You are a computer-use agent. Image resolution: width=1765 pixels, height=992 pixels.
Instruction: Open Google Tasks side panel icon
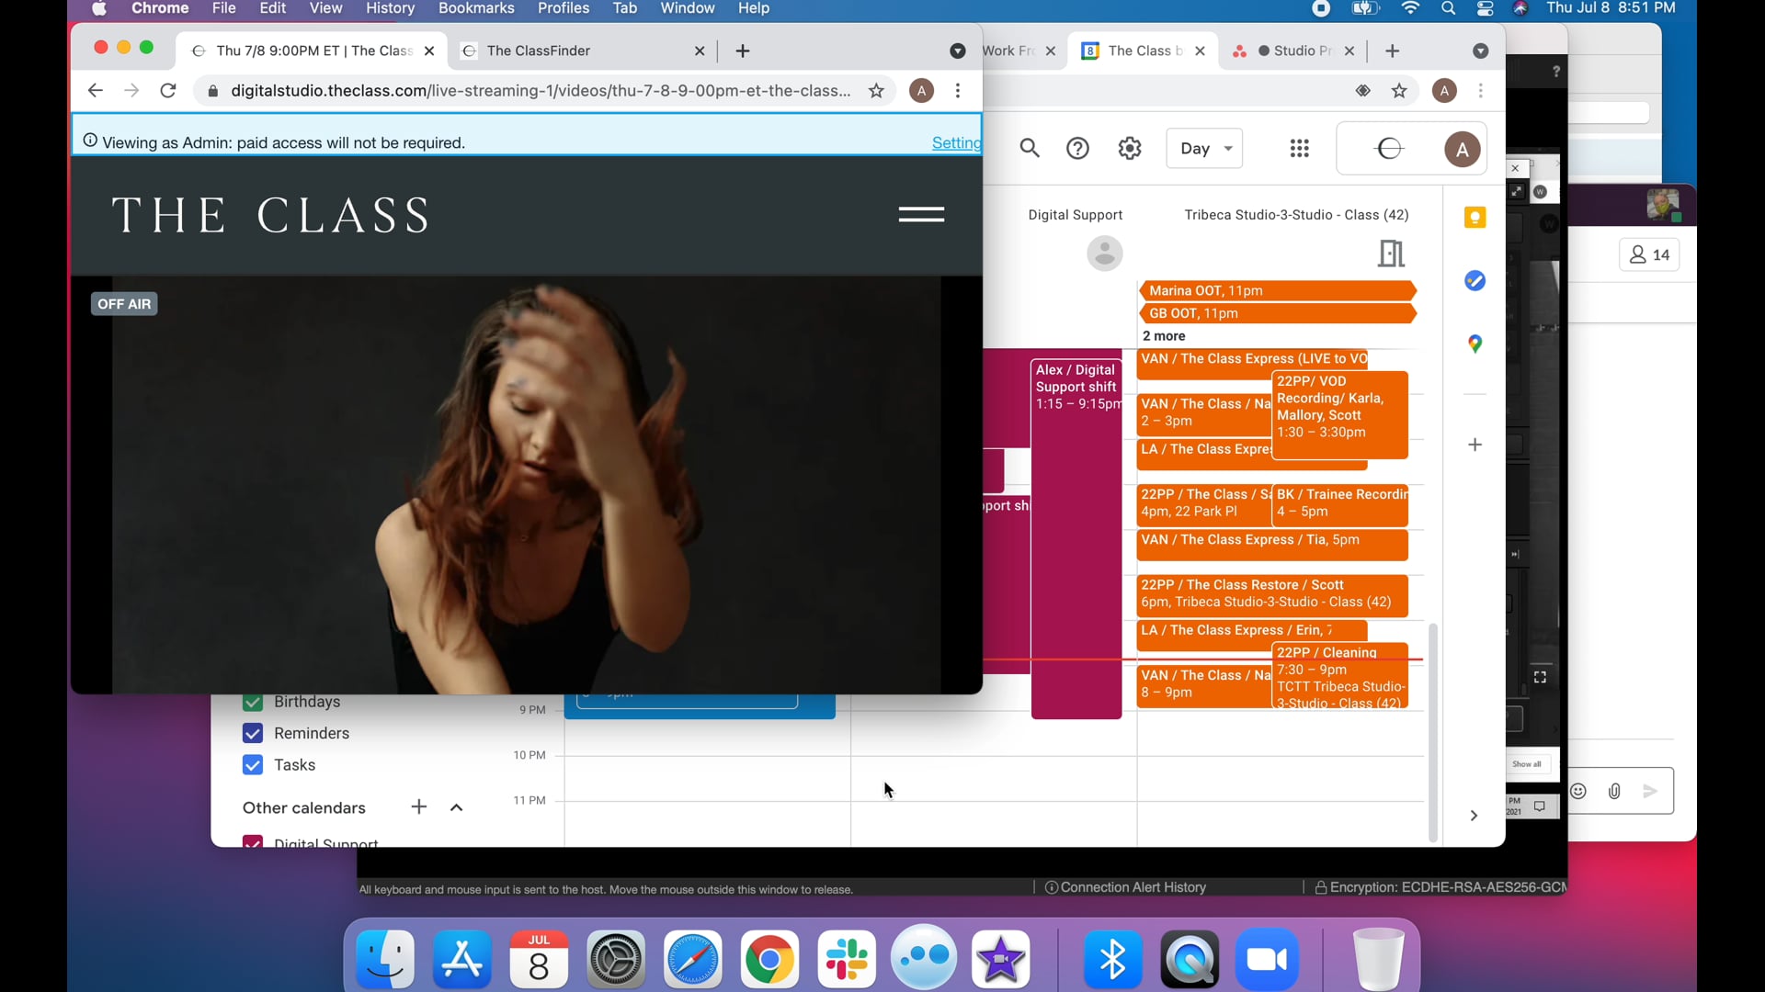point(1475,281)
